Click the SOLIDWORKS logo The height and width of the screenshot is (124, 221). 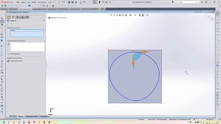click(7, 2)
